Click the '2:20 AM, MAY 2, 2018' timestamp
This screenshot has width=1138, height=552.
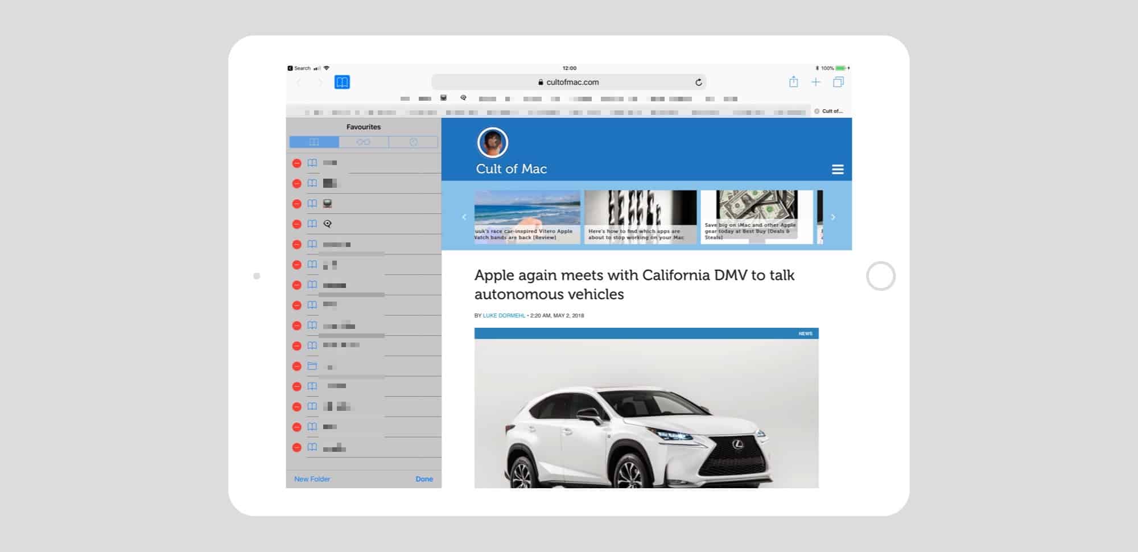(557, 315)
